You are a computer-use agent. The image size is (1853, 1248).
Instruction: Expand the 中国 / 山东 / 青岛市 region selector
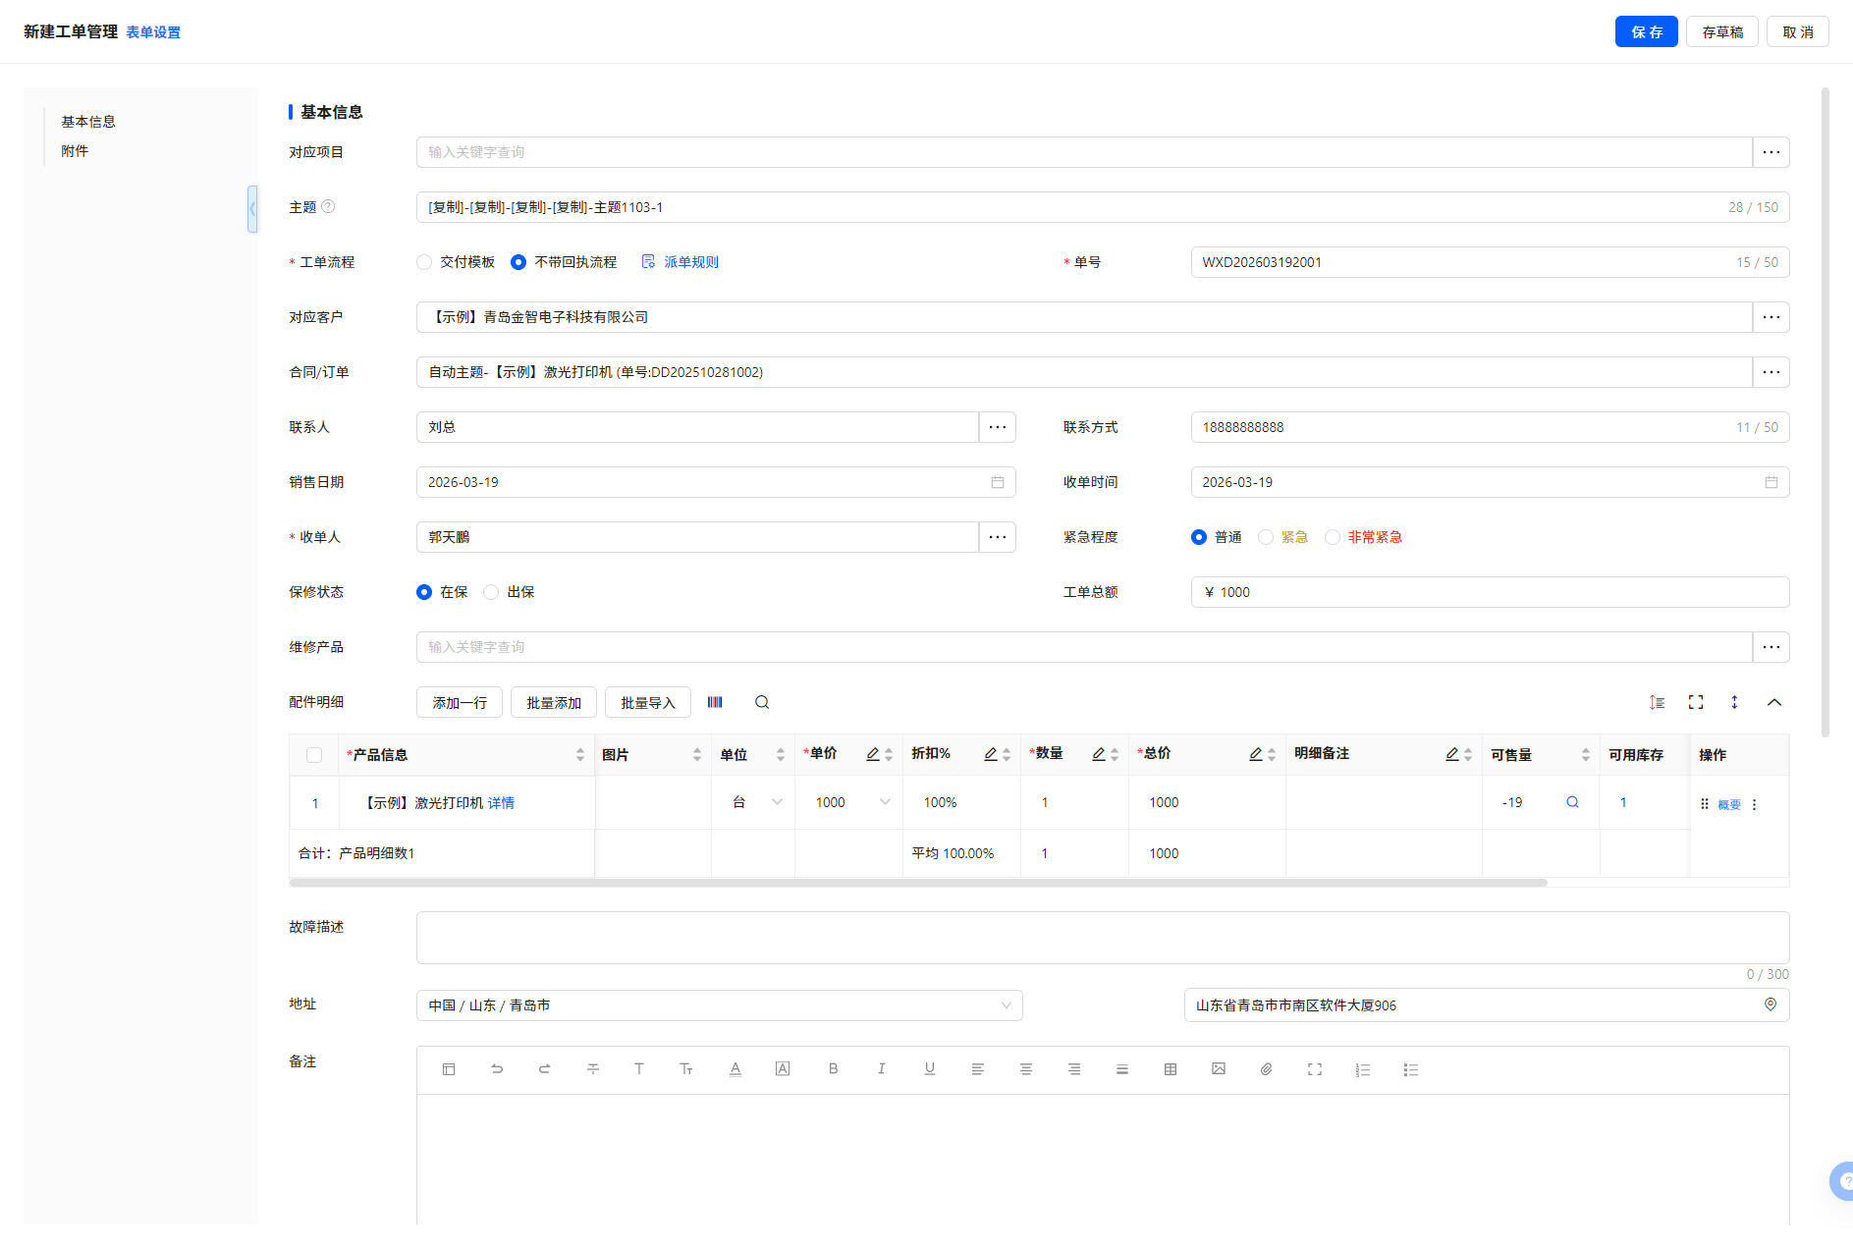pyautogui.click(x=719, y=1005)
